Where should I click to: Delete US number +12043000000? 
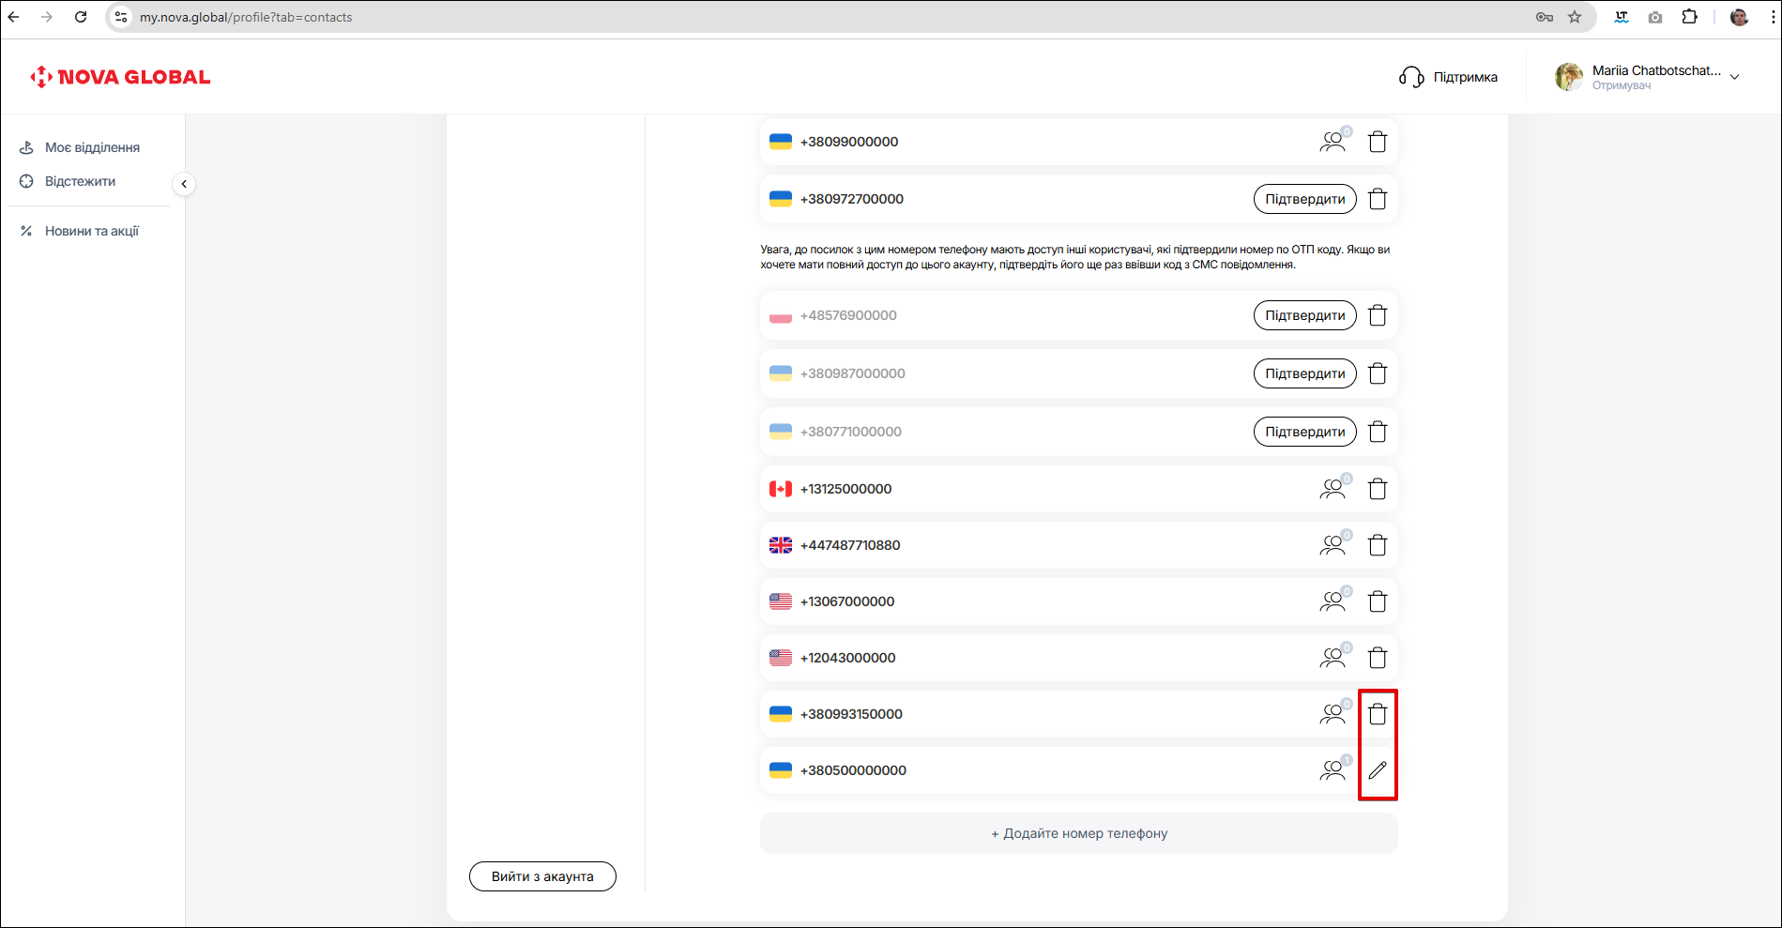point(1377,658)
